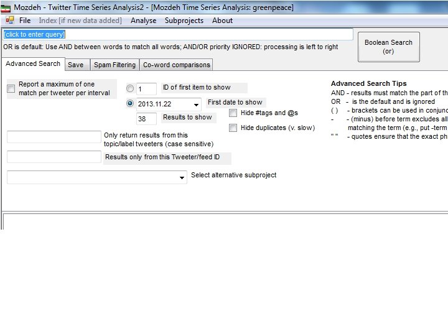Open the Subprojects menu
448x336 pixels.
[x=184, y=21]
